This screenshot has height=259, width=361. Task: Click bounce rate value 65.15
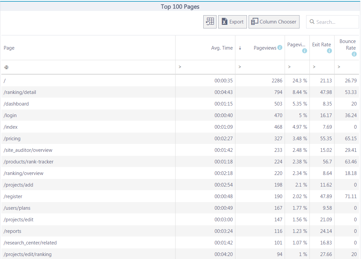click(x=351, y=139)
